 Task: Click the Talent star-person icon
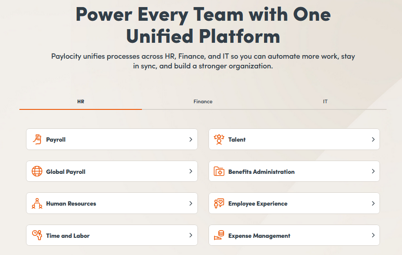tap(219, 139)
